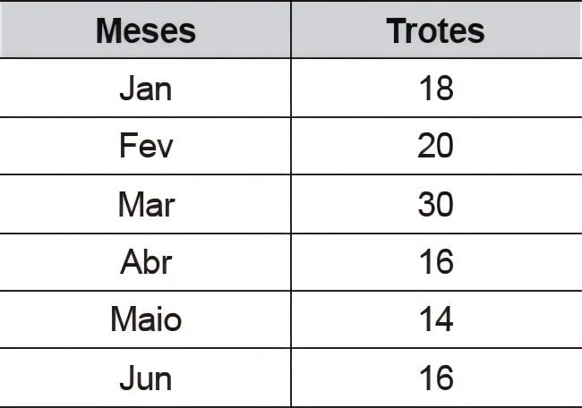Click the Trotes column header
The width and height of the screenshot is (582, 408).
click(435, 31)
